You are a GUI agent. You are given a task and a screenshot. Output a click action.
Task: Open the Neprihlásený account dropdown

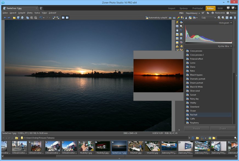click(x=193, y=13)
